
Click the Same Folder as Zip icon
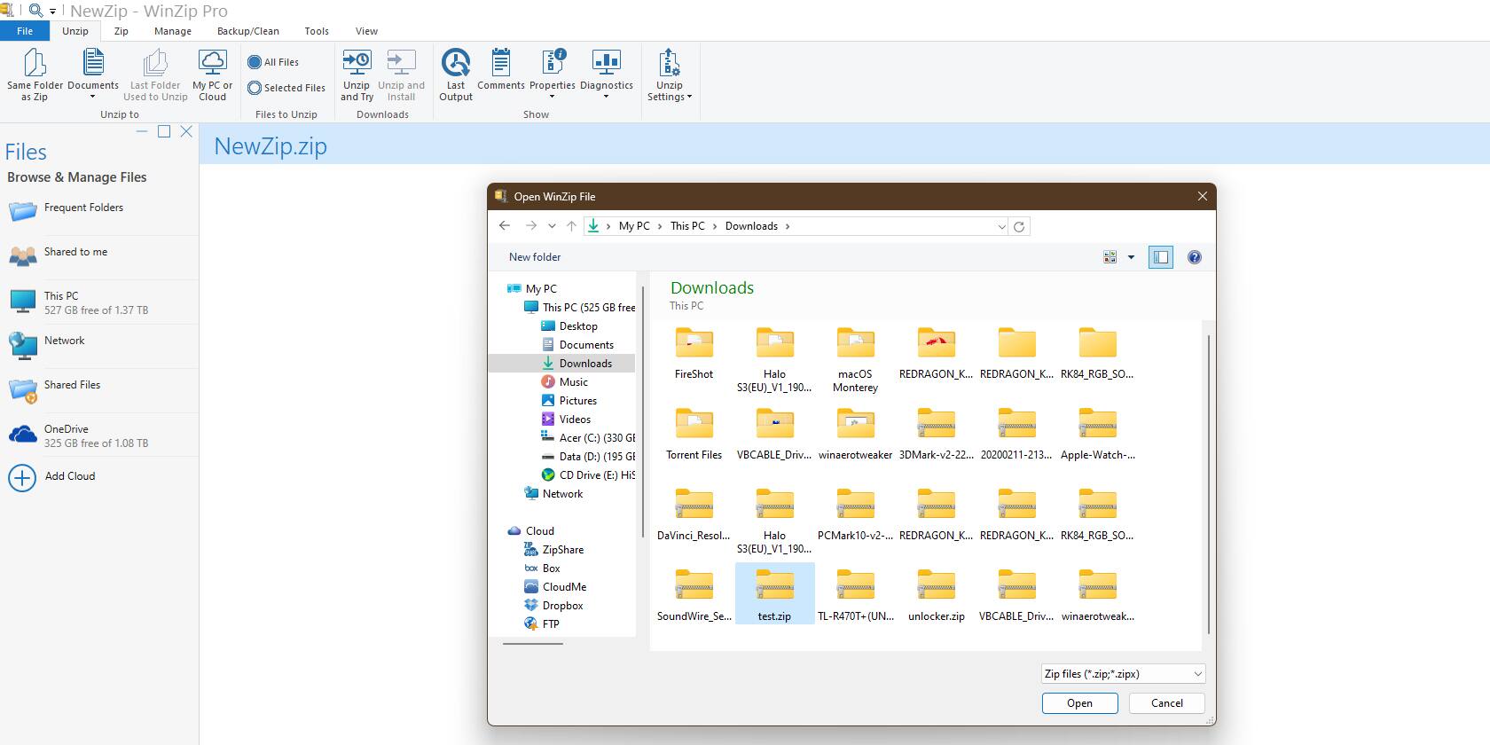35,64
